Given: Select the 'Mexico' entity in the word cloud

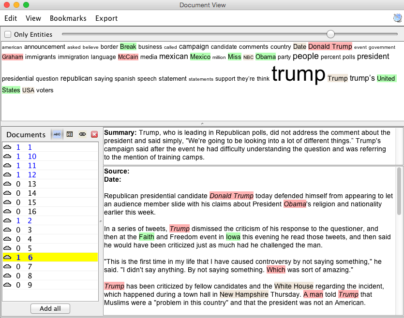Looking at the screenshot, I should 200,57.
